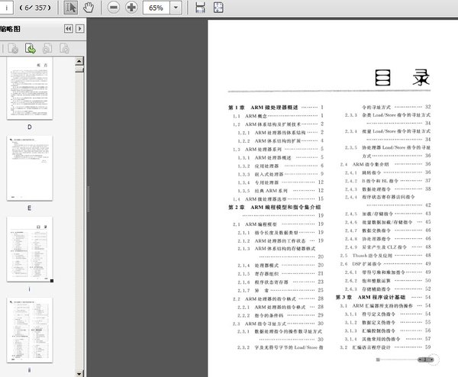Click entry 第3章 ARM 程序设计基础
This screenshot has height=377, width=458.
pos(383,298)
